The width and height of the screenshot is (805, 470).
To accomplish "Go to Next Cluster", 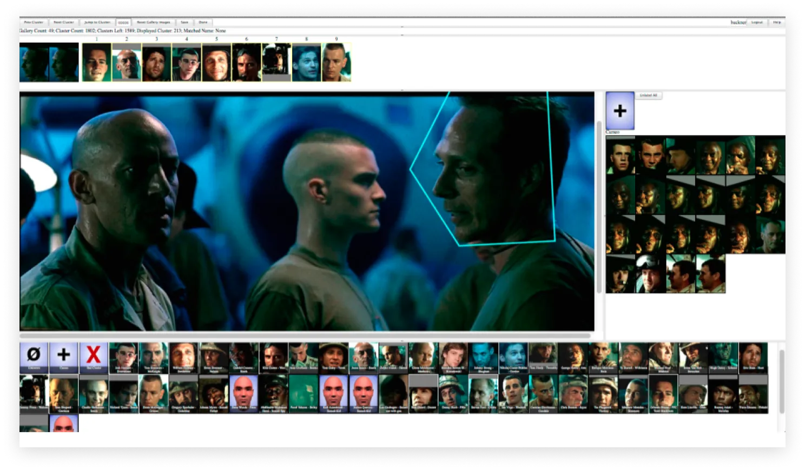I will (x=64, y=23).
